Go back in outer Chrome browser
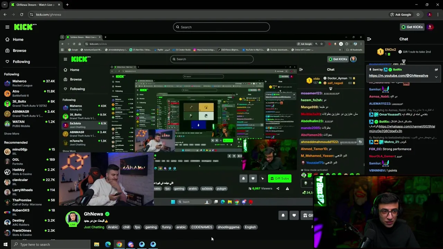Viewport: 443px width, 249px height. 5,15
